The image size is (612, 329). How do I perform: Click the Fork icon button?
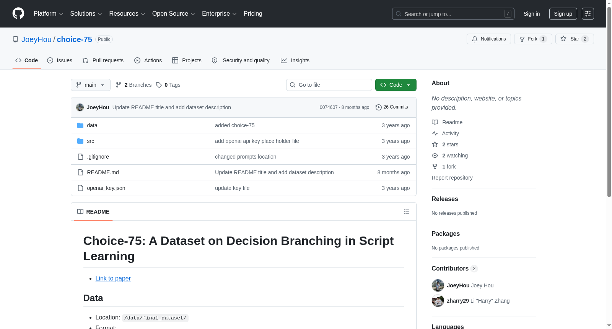point(533,39)
